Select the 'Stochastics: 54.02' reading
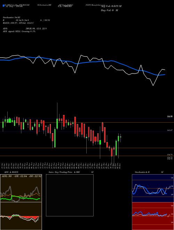This screenshot has height=230, width=174. pos(11,18)
